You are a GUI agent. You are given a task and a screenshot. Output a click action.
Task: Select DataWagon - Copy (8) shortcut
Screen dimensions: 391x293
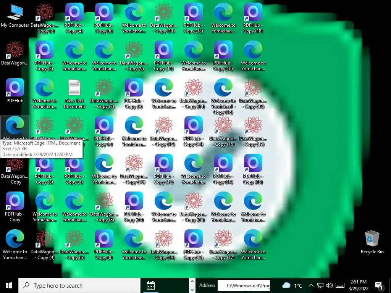(x=104, y=207)
